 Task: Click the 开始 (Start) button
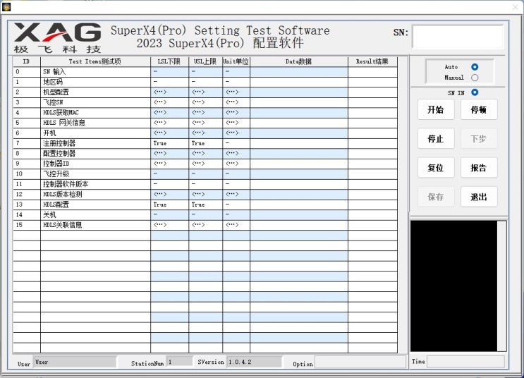tap(436, 109)
